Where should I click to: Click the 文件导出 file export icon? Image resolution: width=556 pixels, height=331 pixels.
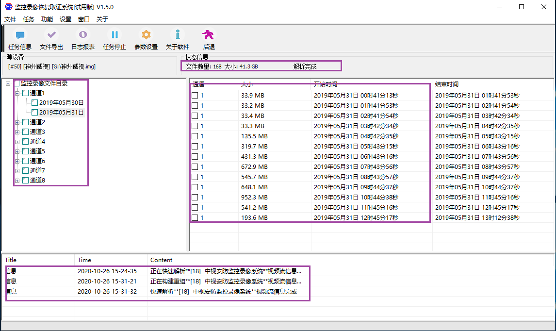pos(51,35)
